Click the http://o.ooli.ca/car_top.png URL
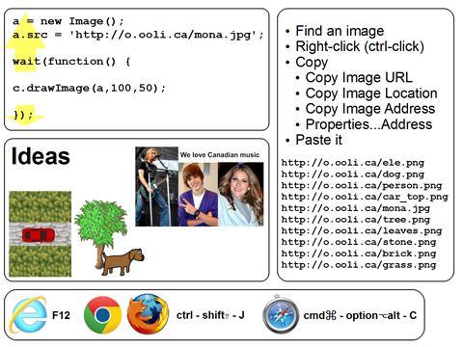The width and height of the screenshot is (463, 347). 365,197
